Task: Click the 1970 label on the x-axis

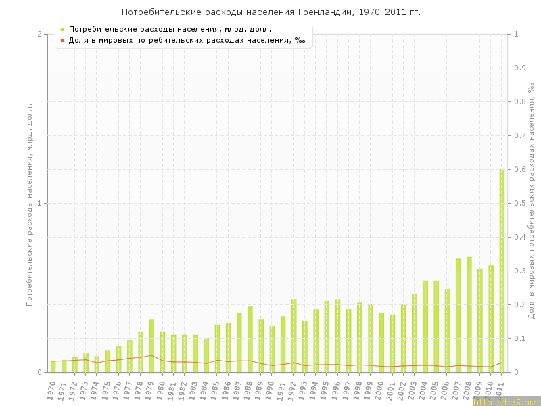Action: click(51, 390)
